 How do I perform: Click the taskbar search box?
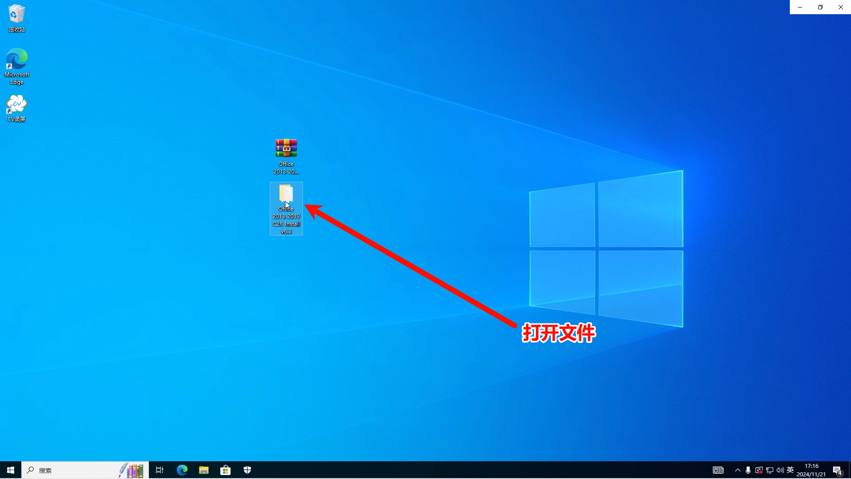point(85,470)
